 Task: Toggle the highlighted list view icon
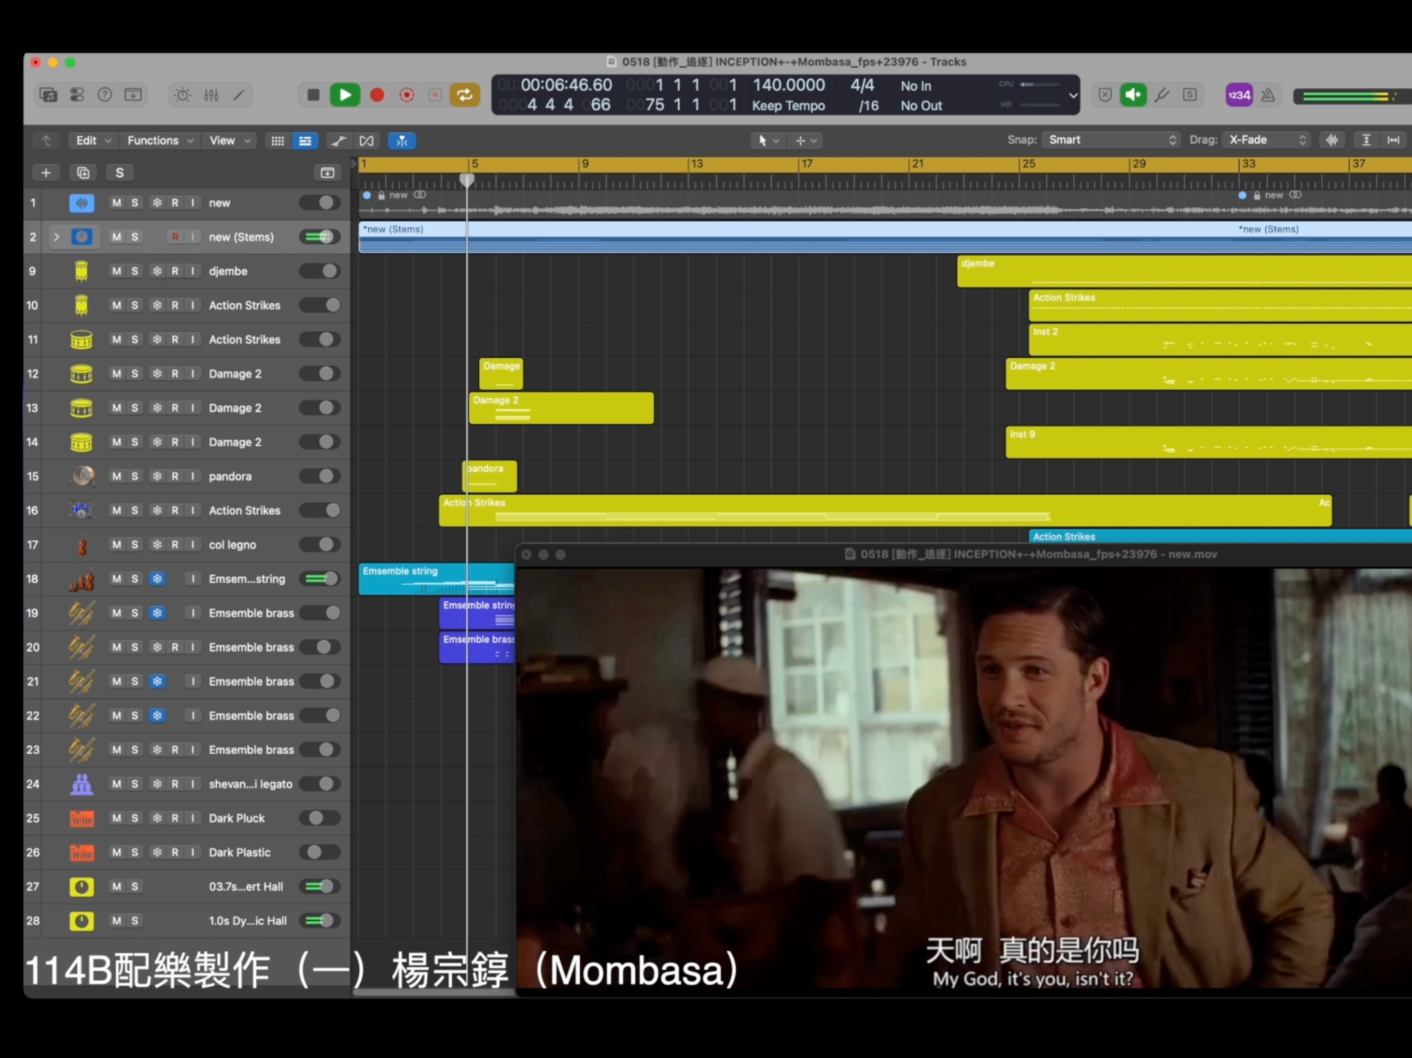pyautogui.click(x=305, y=141)
